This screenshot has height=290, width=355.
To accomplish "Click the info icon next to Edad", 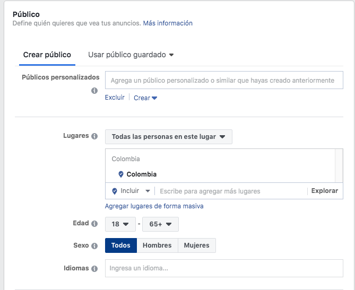I will pyautogui.click(x=94, y=224).
